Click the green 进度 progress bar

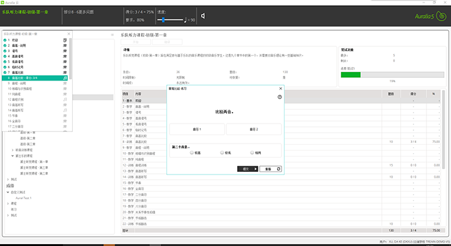pyautogui.click(x=350, y=75)
